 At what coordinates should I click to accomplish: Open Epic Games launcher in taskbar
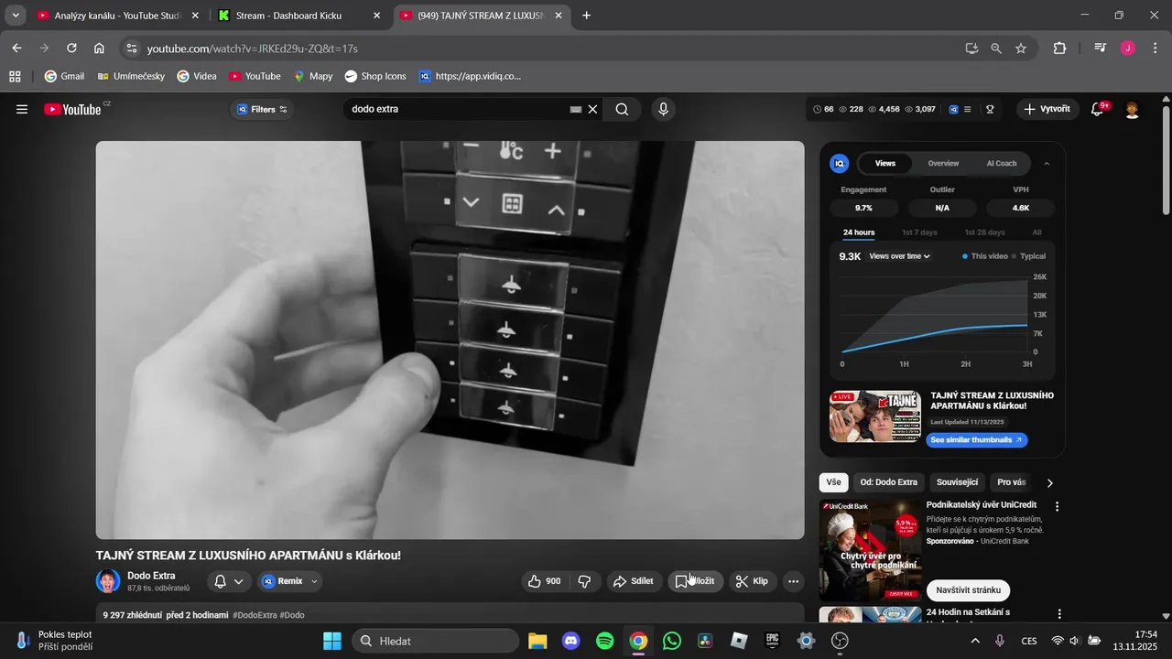[773, 641]
